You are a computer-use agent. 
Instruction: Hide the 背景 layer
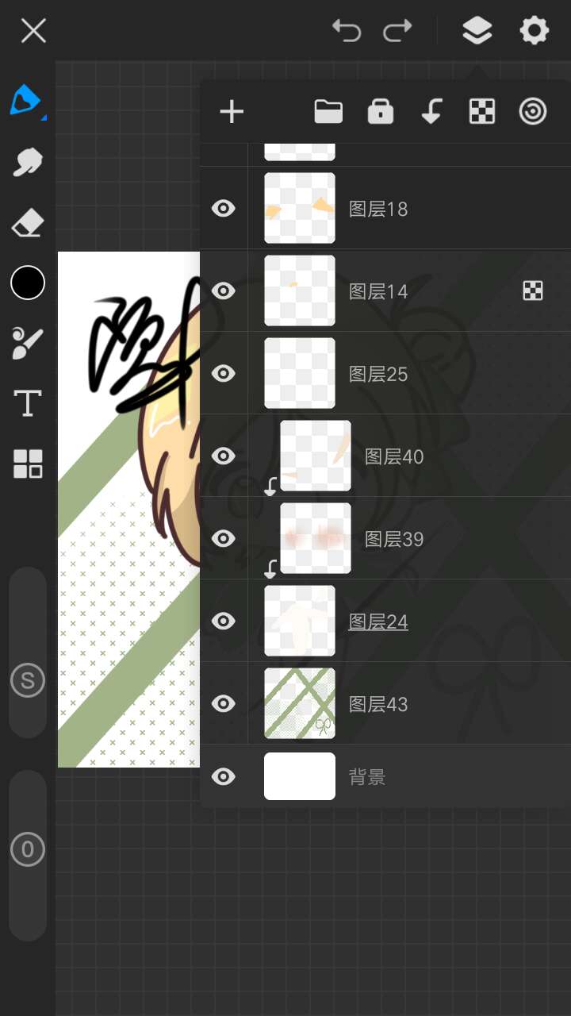pyautogui.click(x=224, y=776)
